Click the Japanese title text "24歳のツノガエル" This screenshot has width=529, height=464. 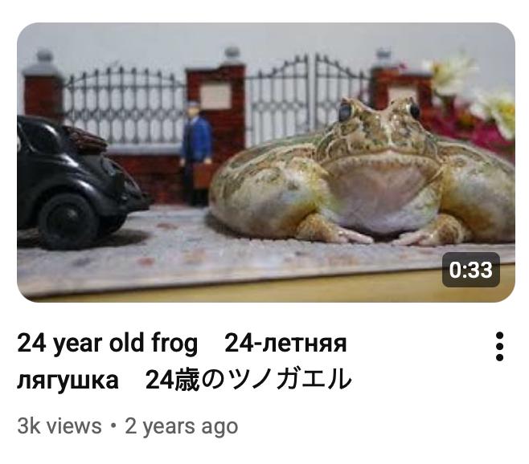(x=248, y=379)
